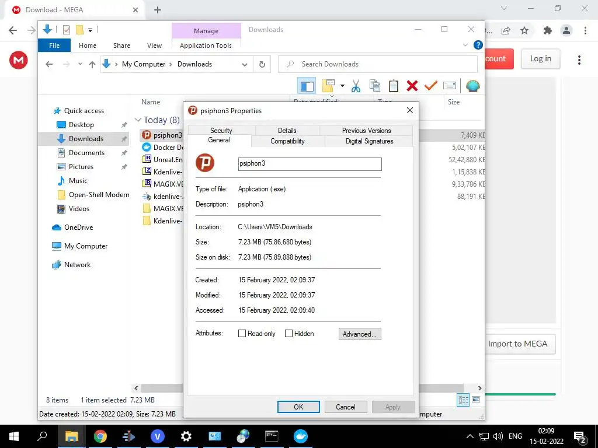Open the recent locations dropdown

(x=80, y=64)
